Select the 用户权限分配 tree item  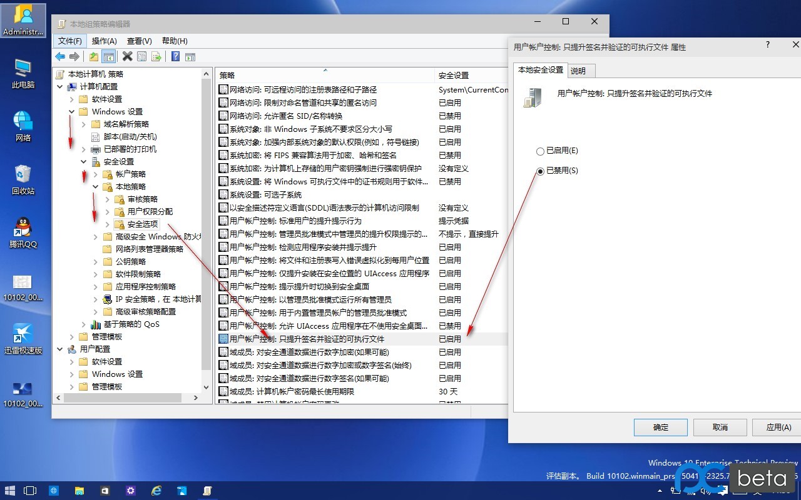tap(150, 212)
